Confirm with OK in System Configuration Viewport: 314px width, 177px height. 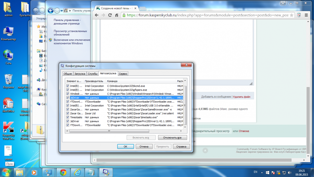tap(125, 147)
